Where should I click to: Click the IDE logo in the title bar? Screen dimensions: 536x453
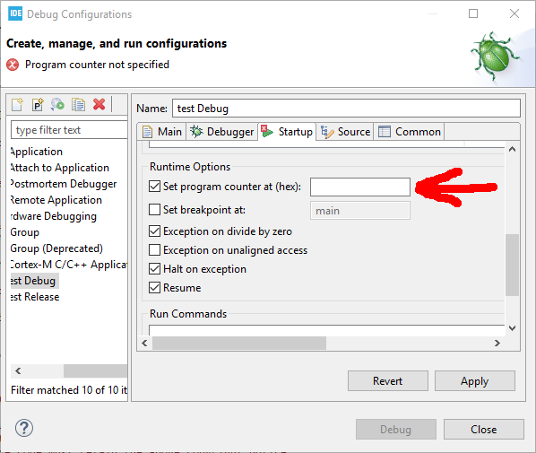[x=15, y=13]
